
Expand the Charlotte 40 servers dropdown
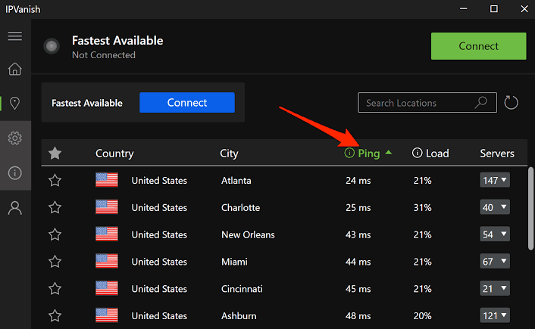tap(495, 207)
